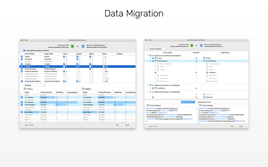Click blue target database icon in Structure Synchronization
268x167 pixels.
coord(201,45)
